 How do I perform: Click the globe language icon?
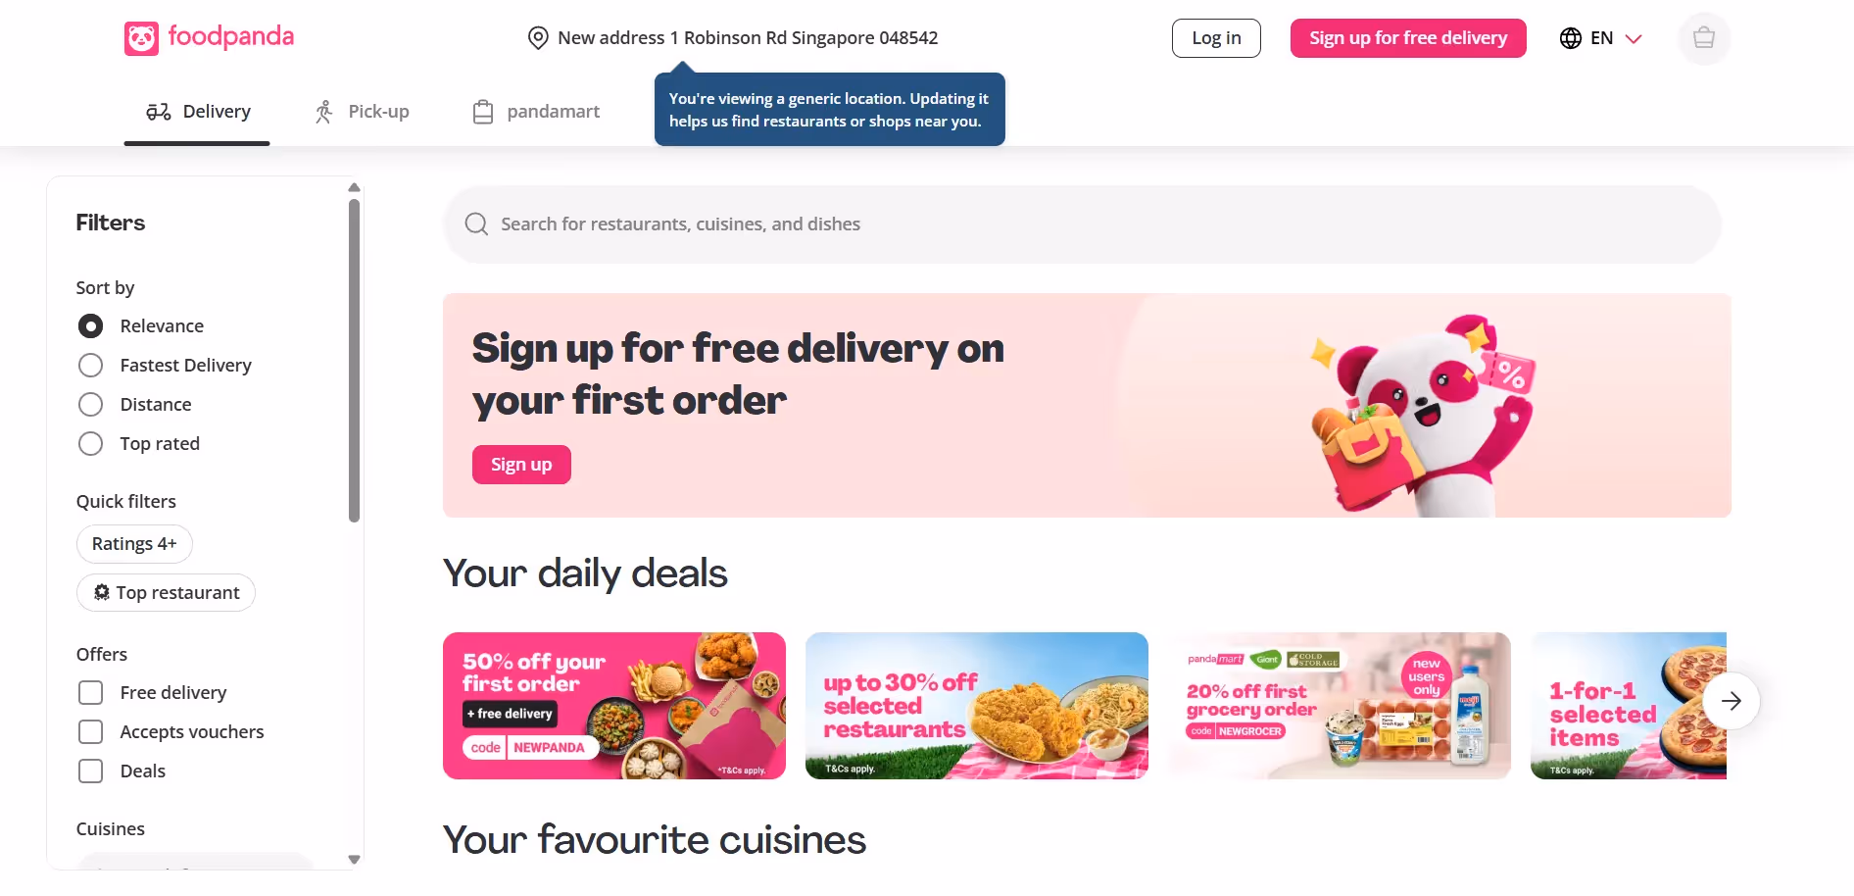[1571, 38]
